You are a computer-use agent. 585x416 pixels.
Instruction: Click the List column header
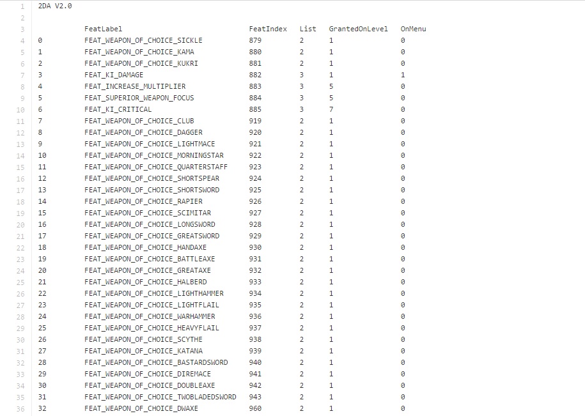tap(308, 29)
